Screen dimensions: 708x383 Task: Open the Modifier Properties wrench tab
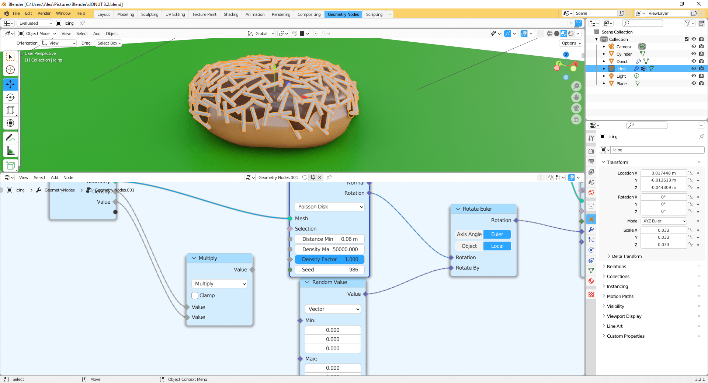click(x=591, y=230)
